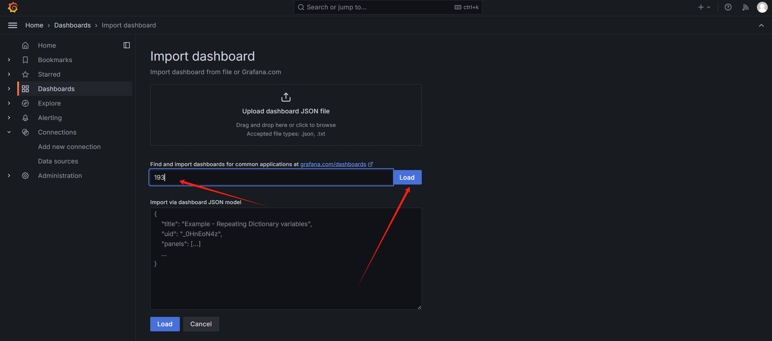Click the Grafana logo icon

point(13,7)
